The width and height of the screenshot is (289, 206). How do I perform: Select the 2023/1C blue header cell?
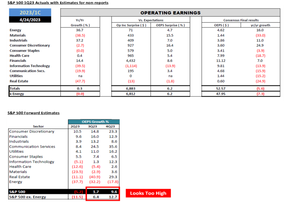coord(30,12)
